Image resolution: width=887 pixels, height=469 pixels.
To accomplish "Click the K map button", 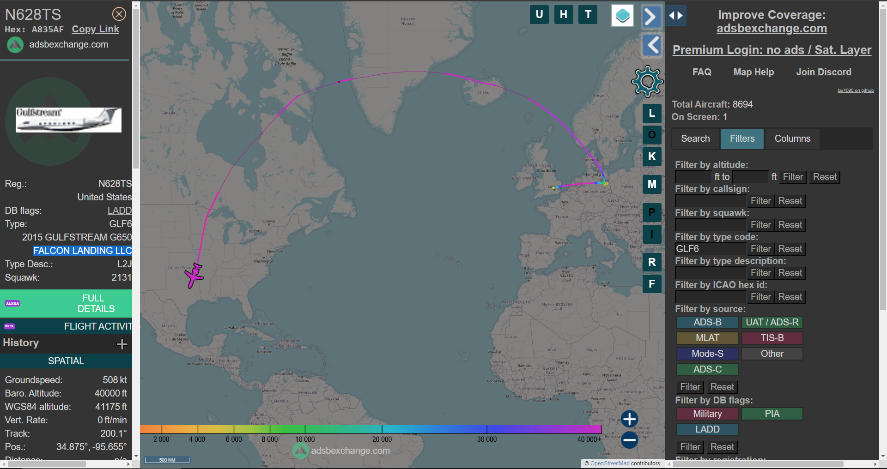I will pos(652,156).
